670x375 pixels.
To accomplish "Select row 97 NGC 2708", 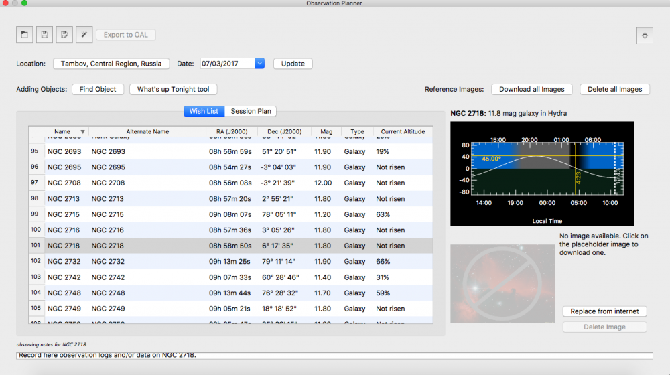I will click(230, 183).
